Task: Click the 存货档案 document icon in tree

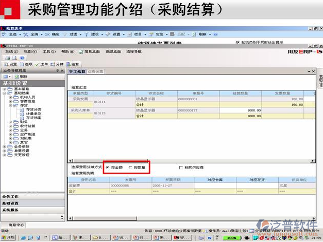Action: (23, 118)
